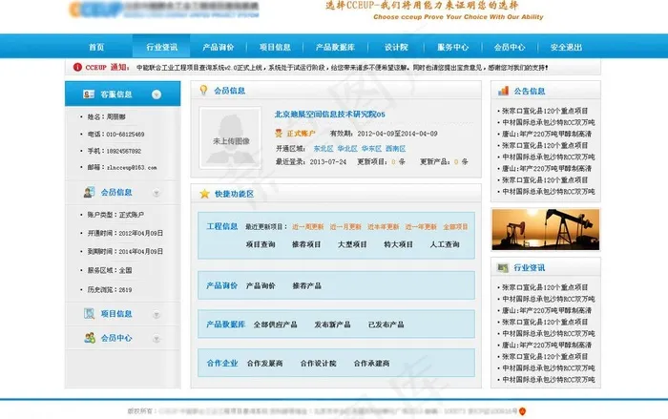This screenshot has width=668, height=419.
Task: Open the 项目查询 link under 工程信息
Action: pos(261,244)
